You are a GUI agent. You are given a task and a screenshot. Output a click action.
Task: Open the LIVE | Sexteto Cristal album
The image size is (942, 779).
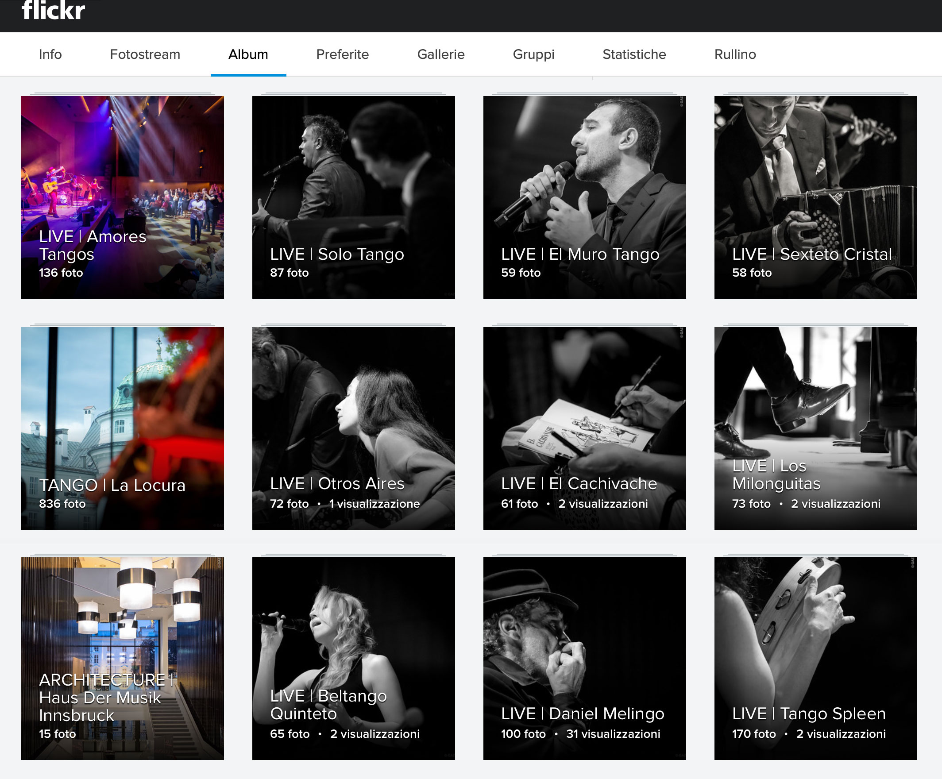pyautogui.click(x=815, y=197)
